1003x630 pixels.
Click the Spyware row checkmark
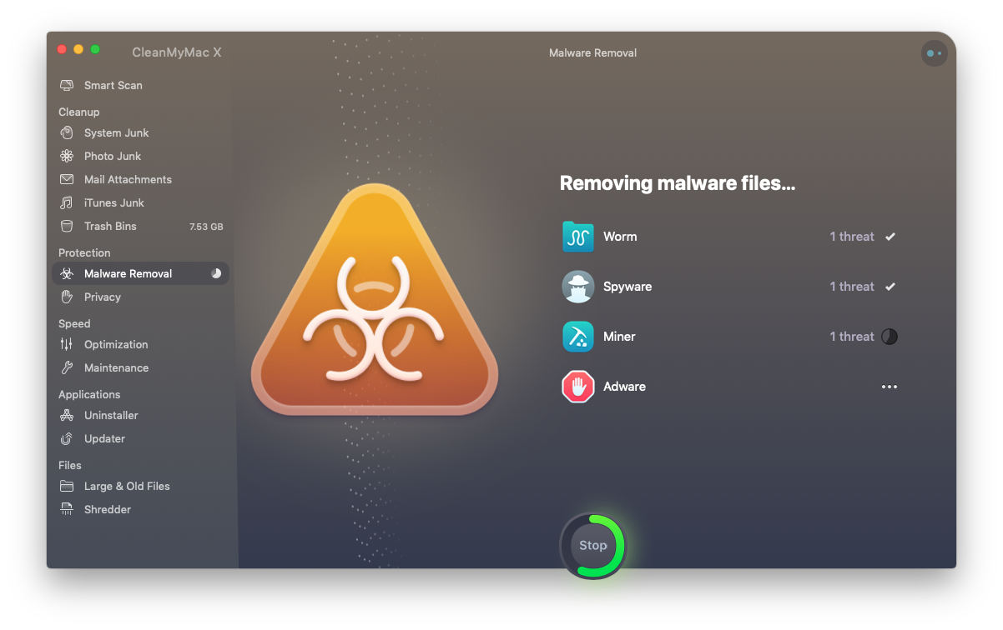click(890, 287)
